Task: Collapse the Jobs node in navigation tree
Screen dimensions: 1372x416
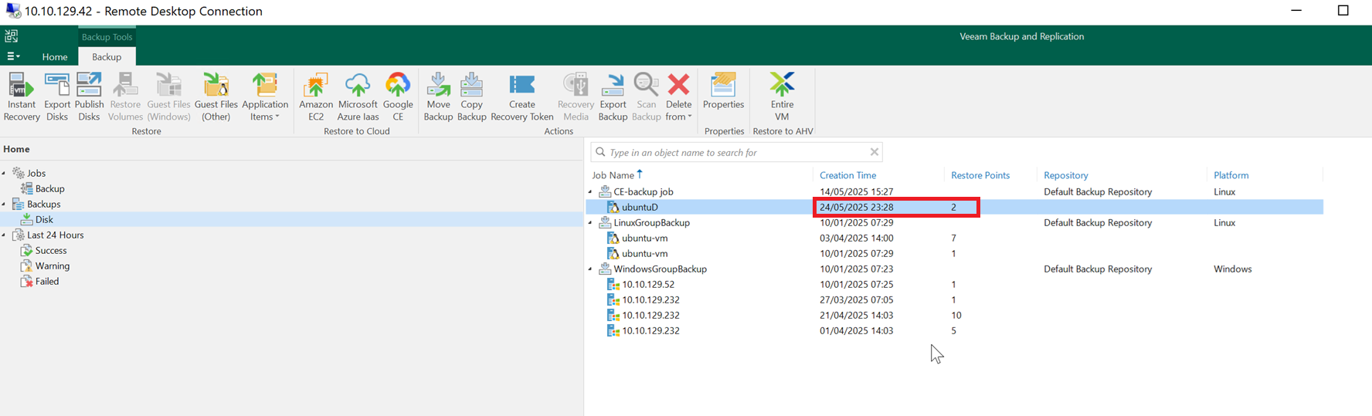Action: coord(5,173)
